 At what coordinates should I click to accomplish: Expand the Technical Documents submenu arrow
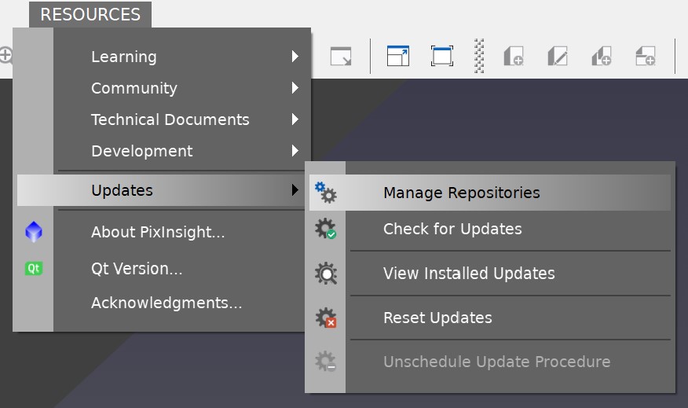[x=295, y=119]
